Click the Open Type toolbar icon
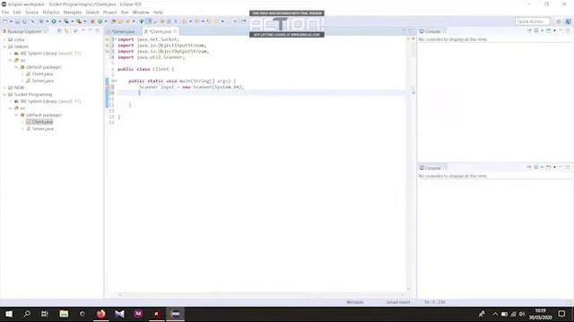This screenshot has width=574, height=322. point(114,21)
